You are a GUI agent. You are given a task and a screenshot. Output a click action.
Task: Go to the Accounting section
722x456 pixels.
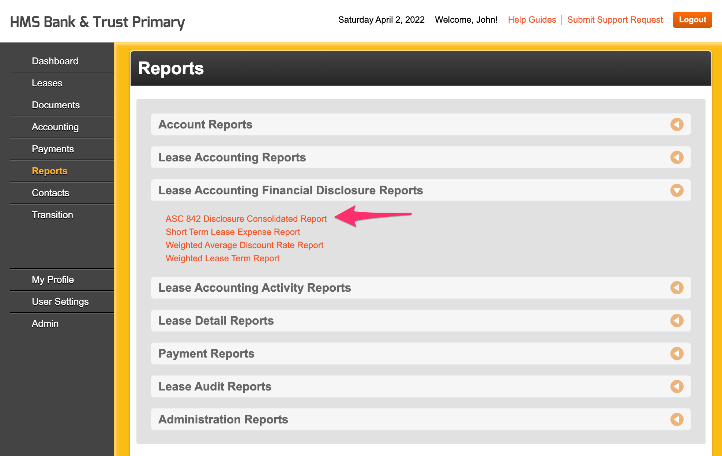[x=55, y=127]
